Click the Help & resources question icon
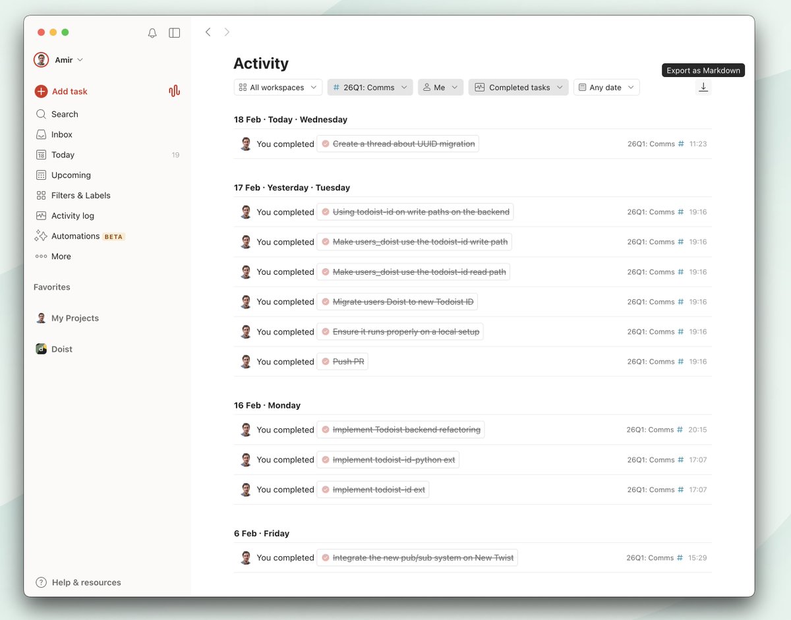The height and width of the screenshot is (620, 791). click(42, 582)
